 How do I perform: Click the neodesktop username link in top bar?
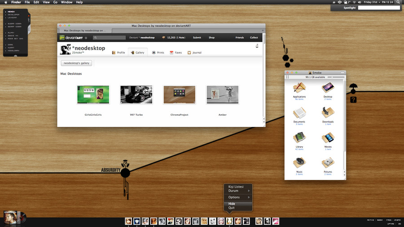tap(147, 38)
